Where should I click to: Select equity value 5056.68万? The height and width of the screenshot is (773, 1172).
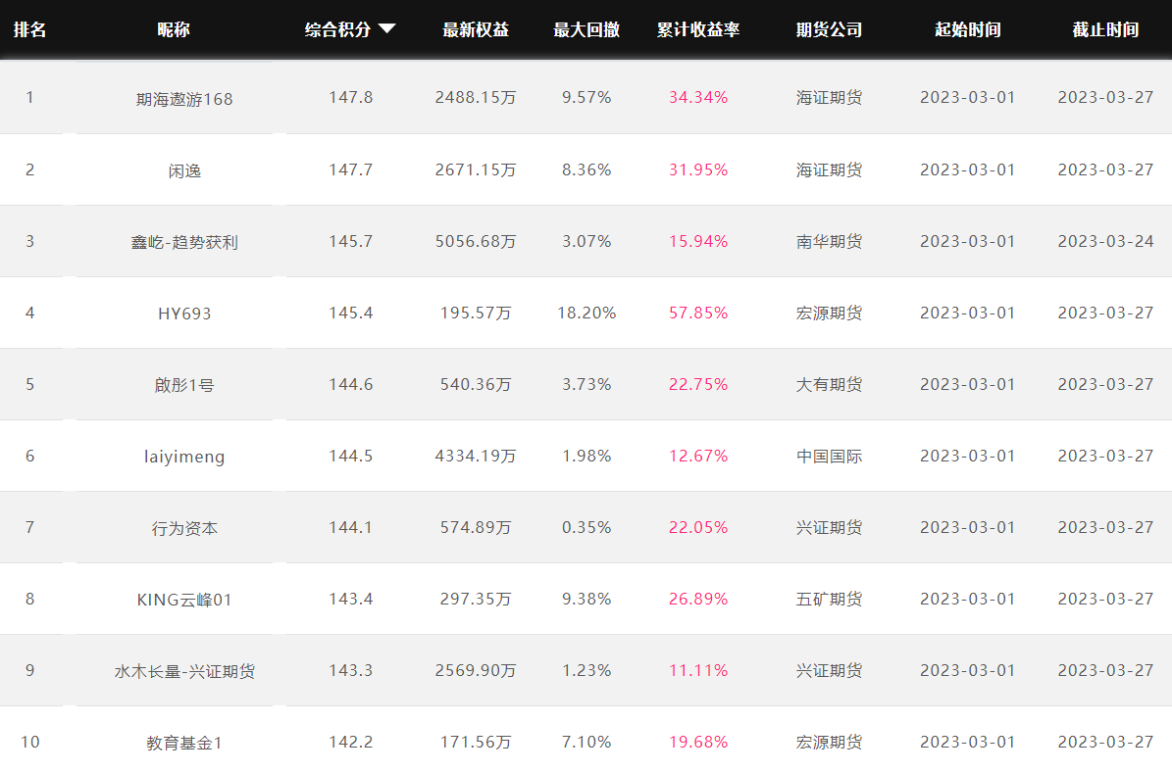pos(476,242)
